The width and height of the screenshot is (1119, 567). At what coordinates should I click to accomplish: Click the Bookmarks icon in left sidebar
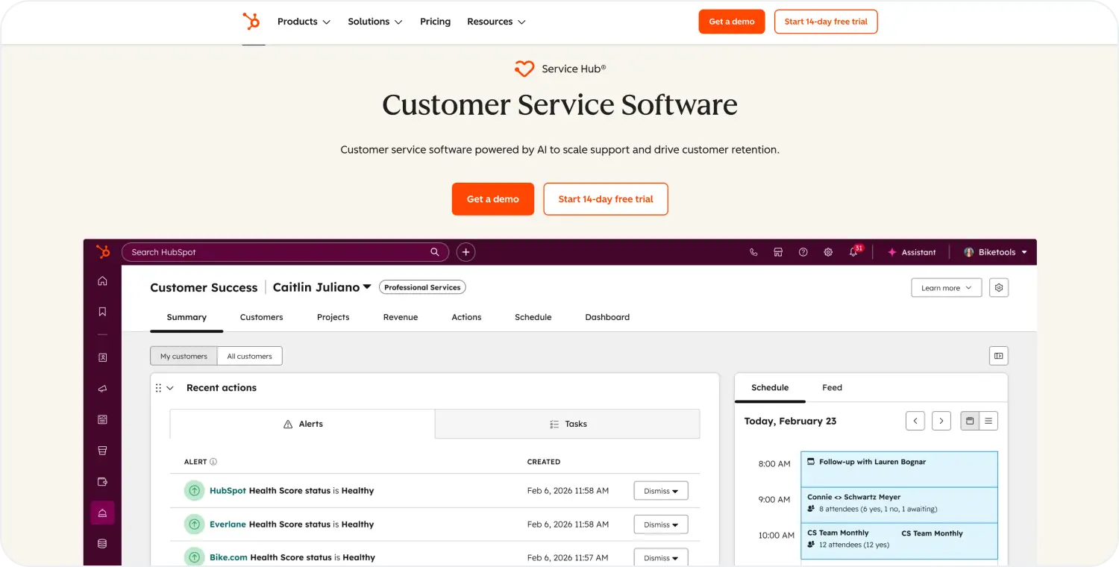(x=103, y=312)
